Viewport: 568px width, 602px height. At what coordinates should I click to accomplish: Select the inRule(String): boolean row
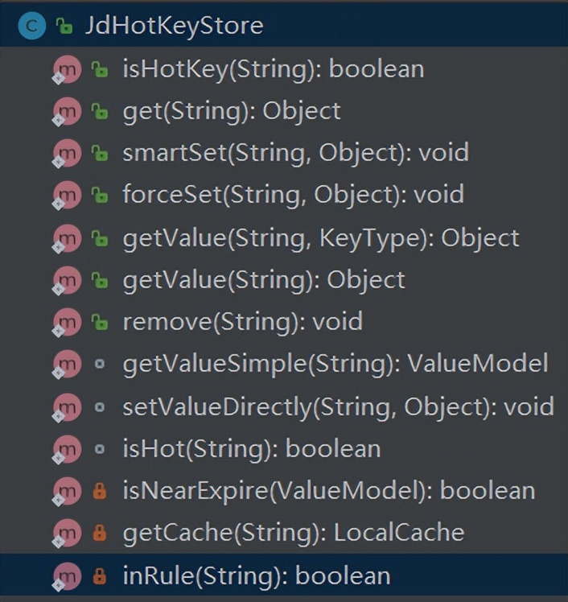tap(256, 576)
